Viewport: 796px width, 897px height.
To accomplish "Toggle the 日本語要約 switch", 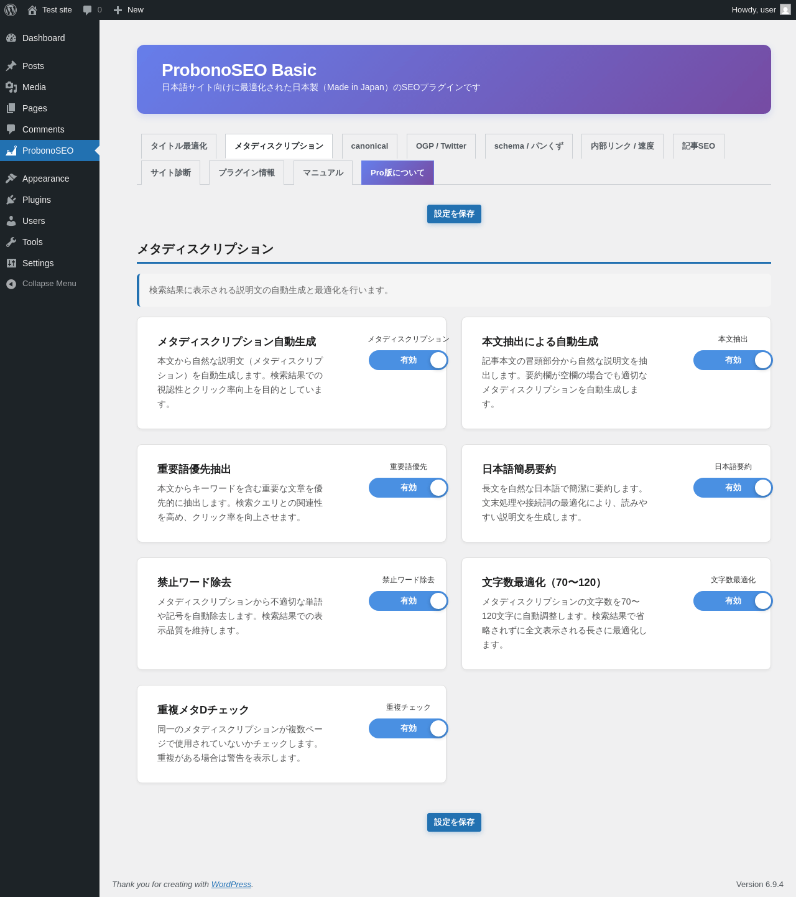I will pos(733,488).
